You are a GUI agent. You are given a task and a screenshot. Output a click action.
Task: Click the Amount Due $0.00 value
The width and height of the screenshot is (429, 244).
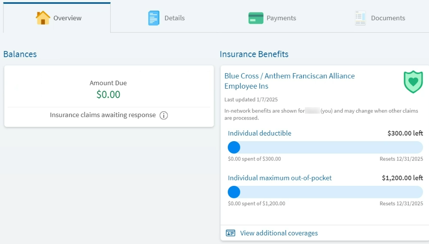point(108,95)
